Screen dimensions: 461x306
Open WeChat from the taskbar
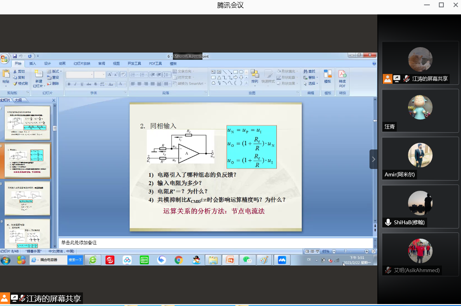pos(247,260)
